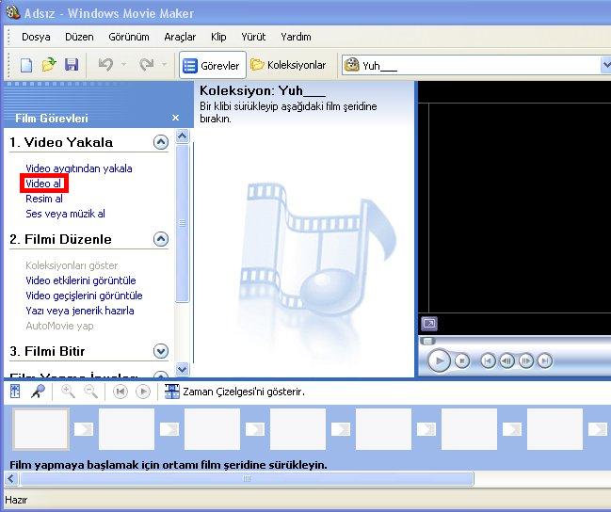
Task: Open the Araçlar menu
Action: click(x=180, y=37)
